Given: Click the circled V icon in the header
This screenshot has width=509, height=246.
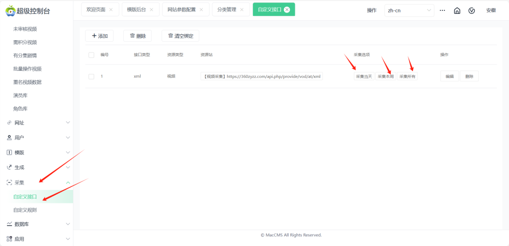Looking at the screenshot, I should [x=472, y=10].
